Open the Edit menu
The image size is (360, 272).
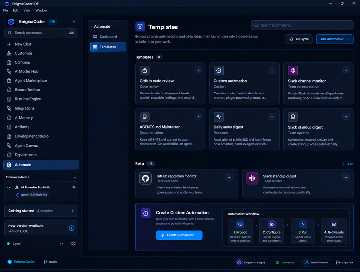[16, 10]
